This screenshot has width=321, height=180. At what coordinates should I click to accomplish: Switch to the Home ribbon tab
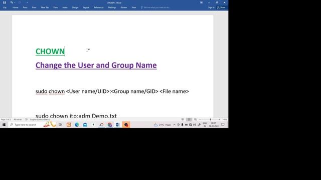click(16, 7)
